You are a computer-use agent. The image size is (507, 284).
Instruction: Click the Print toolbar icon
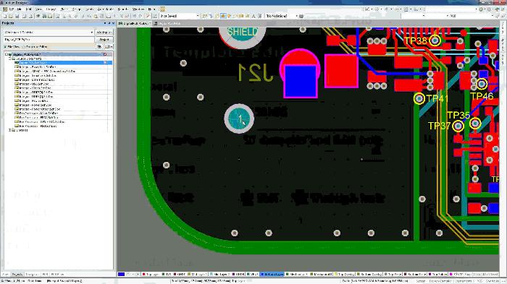pyautogui.click(x=24, y=16)
